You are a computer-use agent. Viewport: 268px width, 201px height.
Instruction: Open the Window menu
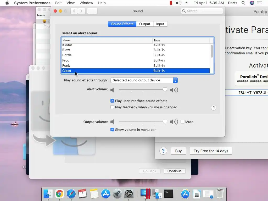point(86,3)
